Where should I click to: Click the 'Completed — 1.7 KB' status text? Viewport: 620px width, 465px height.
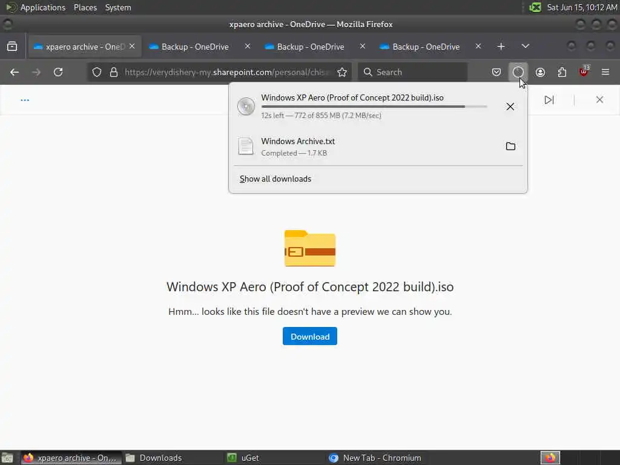coord(294,153)
